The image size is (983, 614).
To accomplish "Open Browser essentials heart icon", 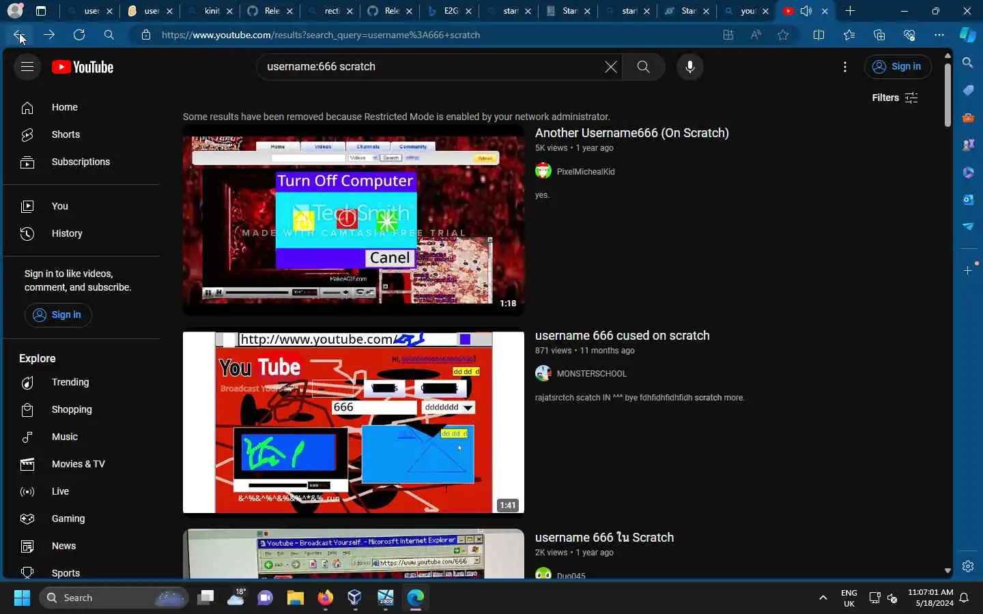I will [x=909, y=35].
